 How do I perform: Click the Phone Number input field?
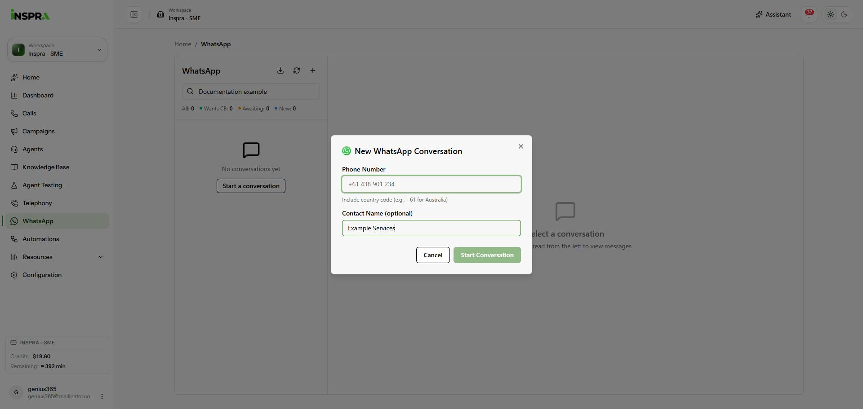(x=431, y=184)
